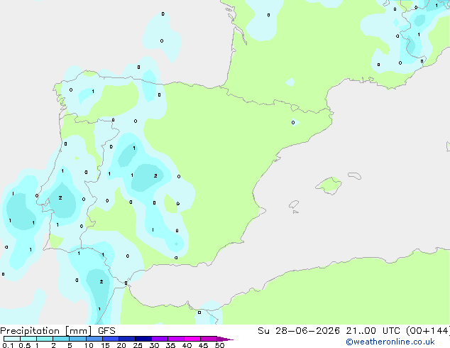The width and height of the screenshot is (450, 348).
Task: Click the '45' legend scale label
Action: click(x=203, y=345)
